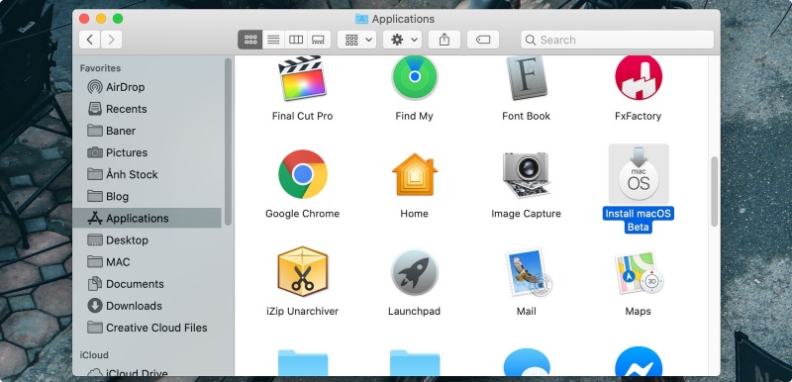Open Creative Cloud Files in sidebar
This screenshot has height=382, width=792.
coord(147,328)
